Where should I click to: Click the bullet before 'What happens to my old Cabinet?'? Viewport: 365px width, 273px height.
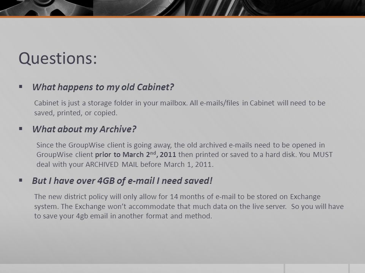pyautogui.click(x=21, y=87)
